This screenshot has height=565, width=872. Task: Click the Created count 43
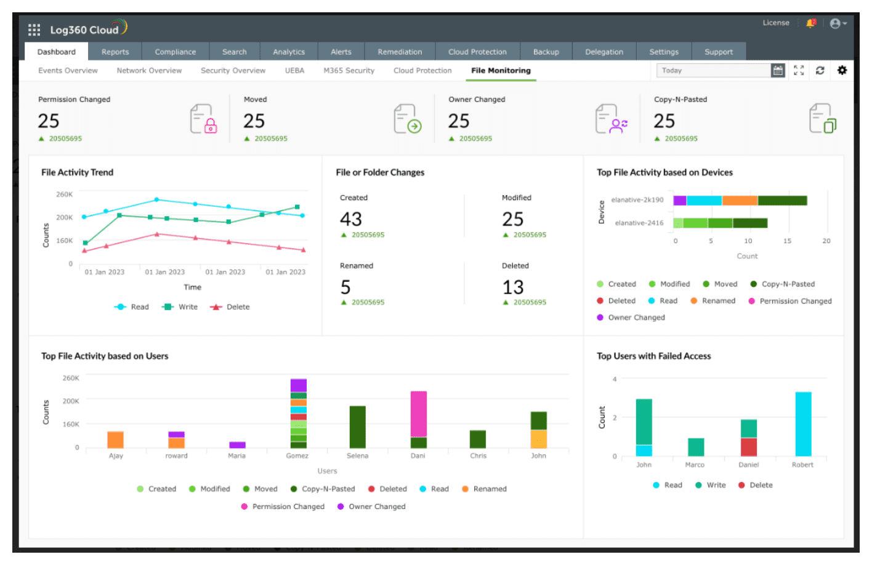[351, 219]
